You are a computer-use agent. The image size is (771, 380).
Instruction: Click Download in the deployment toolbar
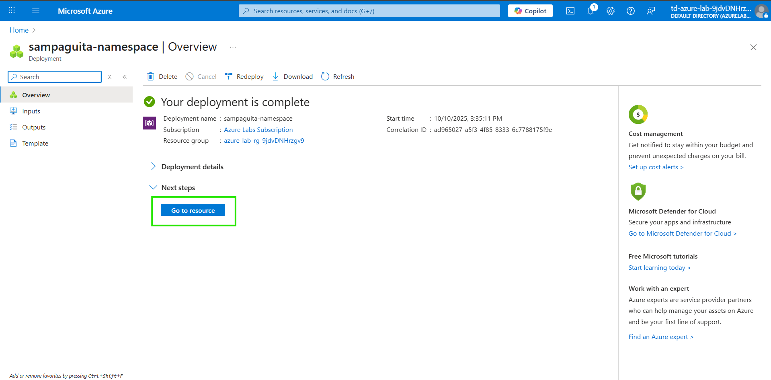pos(292,76)
